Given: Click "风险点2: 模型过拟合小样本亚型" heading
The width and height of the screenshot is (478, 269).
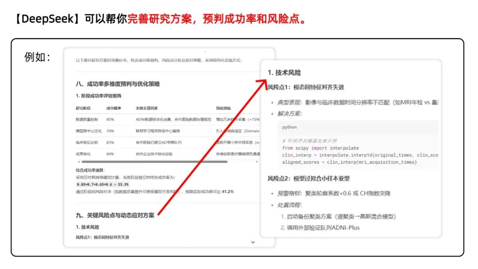Looking at the screenshot, I should (308, 178).
